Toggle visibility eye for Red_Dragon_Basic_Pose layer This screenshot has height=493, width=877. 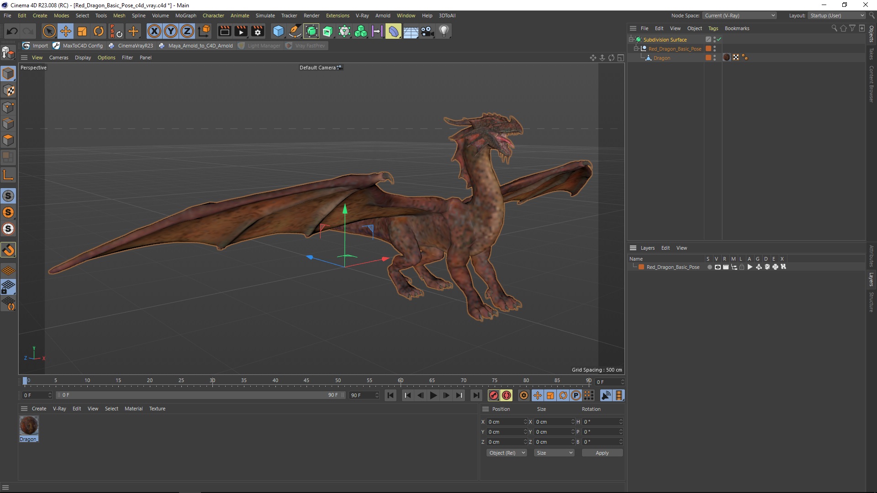718,267
